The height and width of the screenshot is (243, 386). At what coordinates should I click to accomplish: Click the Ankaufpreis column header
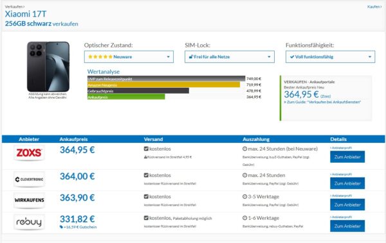point(73,139)
